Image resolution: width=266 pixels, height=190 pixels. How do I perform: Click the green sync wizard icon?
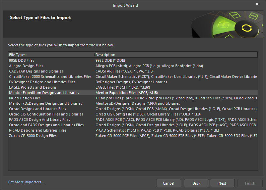[x=246, y=28]
